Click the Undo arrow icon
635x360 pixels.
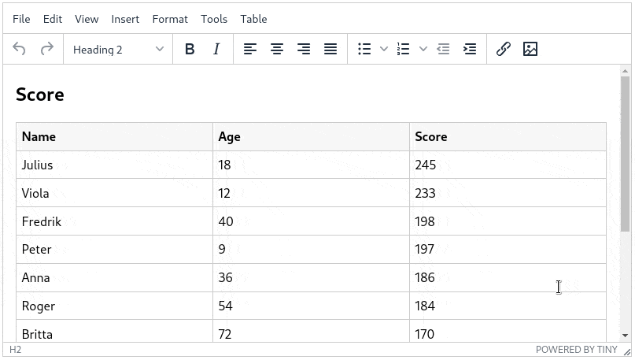coord(20,49)
